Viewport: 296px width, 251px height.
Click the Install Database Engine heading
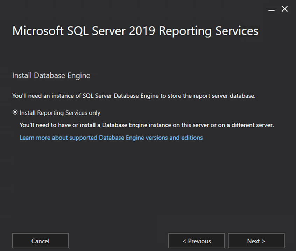tap(51, 75)
